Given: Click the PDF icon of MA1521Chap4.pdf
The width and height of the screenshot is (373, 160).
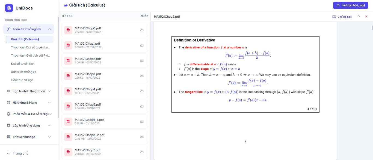Looking at the screenshot, I should [68, 91].
